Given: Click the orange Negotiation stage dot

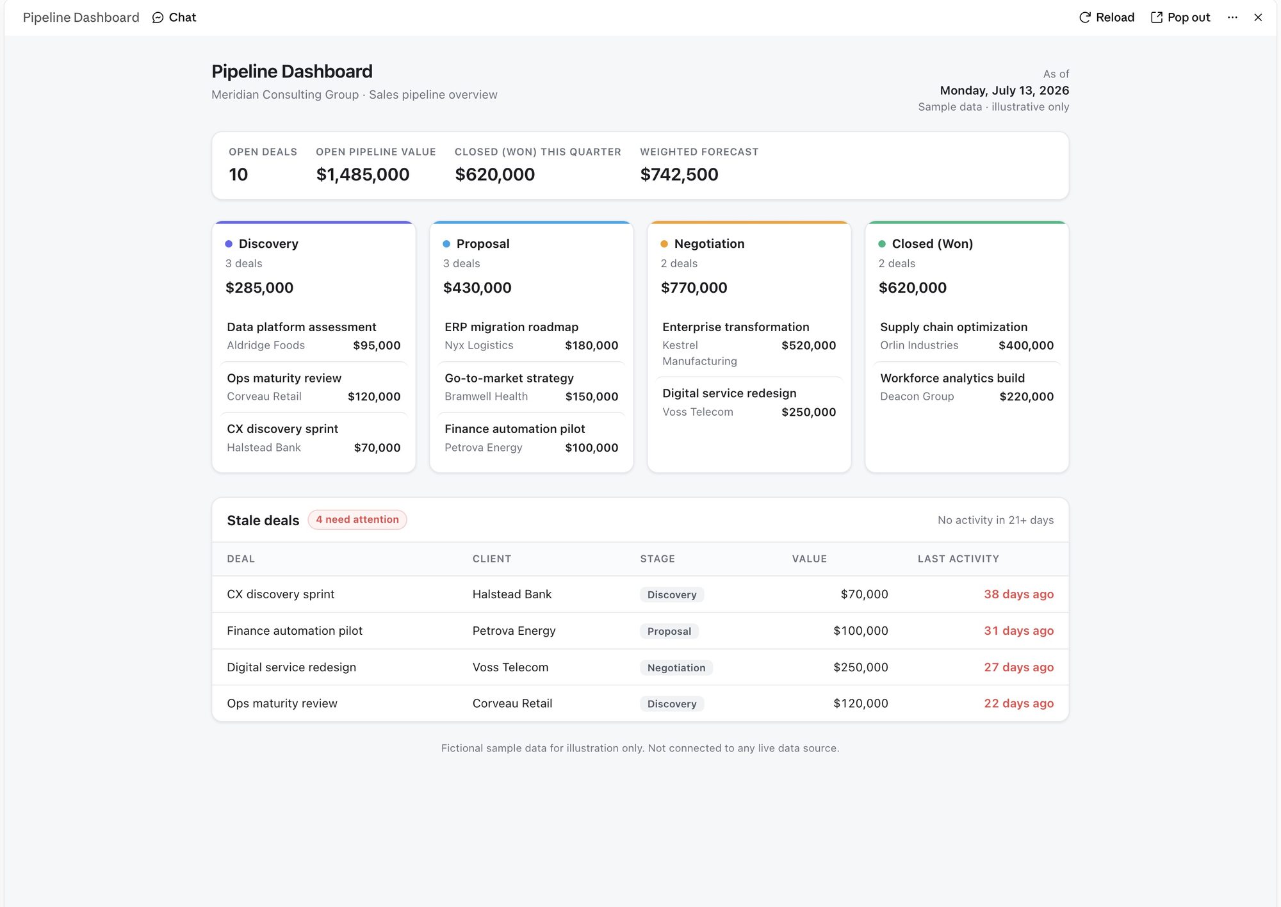Looking at the screenshot, I should [664, 244].
